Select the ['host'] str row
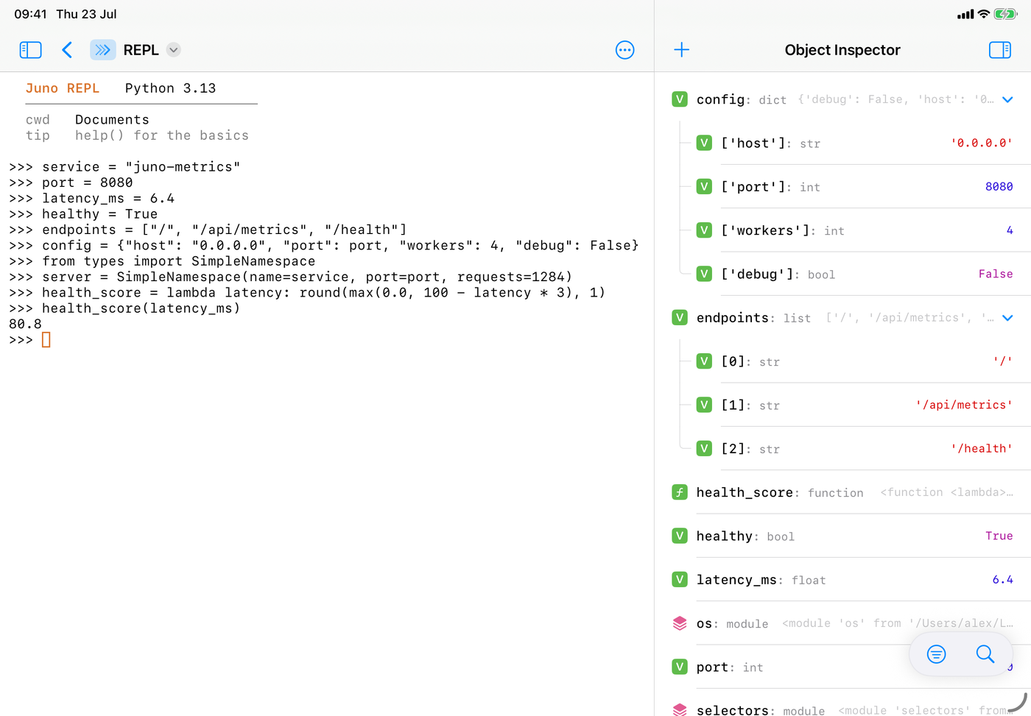Image resolution: width=1031 pixels, height=716 pixels. pos(854,143)
